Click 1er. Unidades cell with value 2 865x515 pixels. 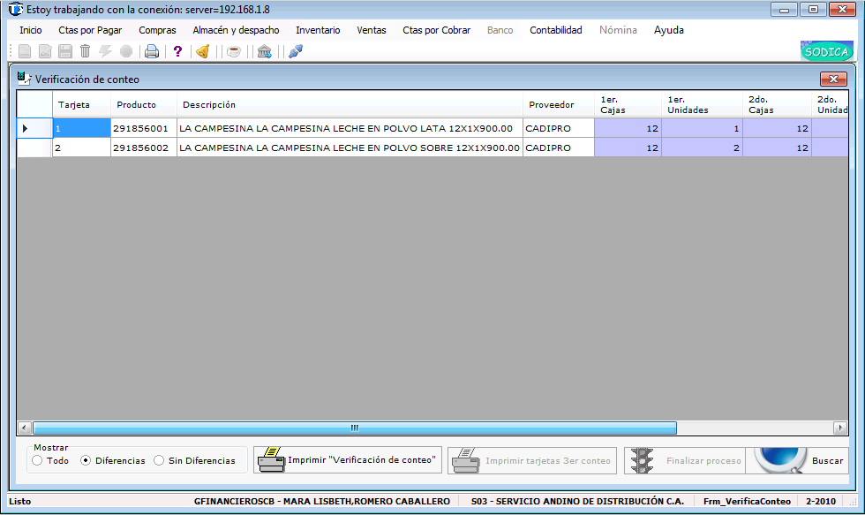702,148
